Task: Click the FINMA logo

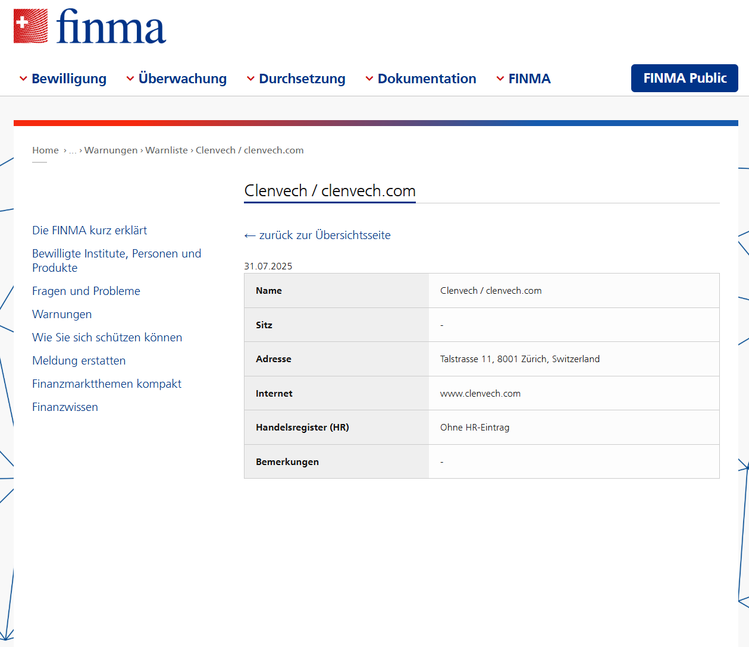Action: coord(90,26)
